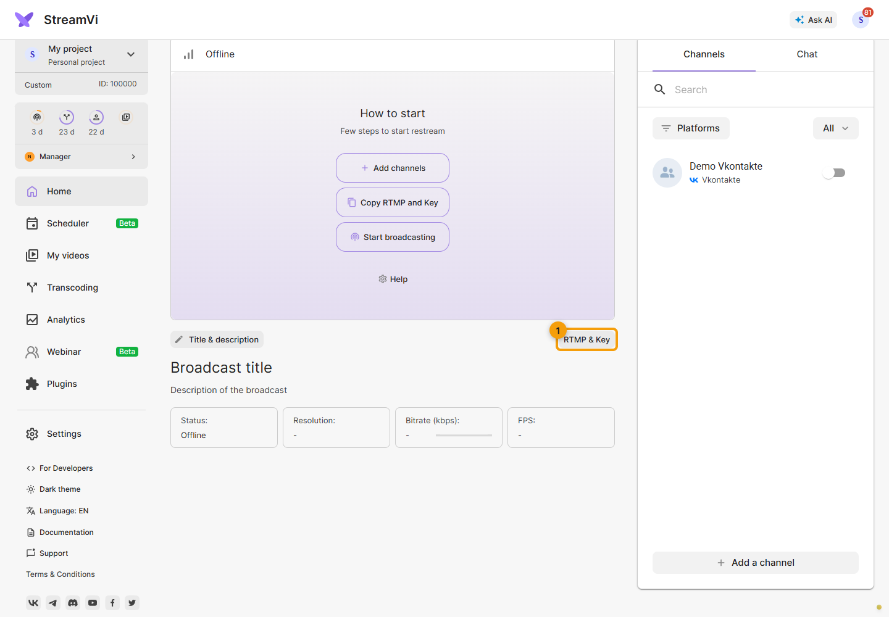
Task: Click the Scheduler Beta badge
Action: [x=127, y=223]
